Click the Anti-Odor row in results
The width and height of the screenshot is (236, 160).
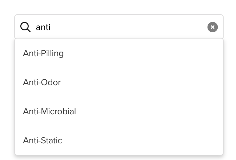tap(119, 82)
